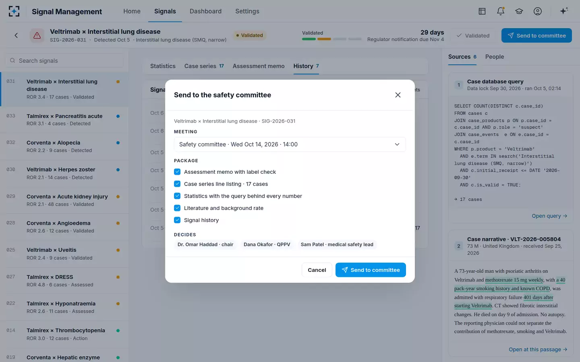
Task: Click the signal stage progress bar
Action: click(332, 39)
